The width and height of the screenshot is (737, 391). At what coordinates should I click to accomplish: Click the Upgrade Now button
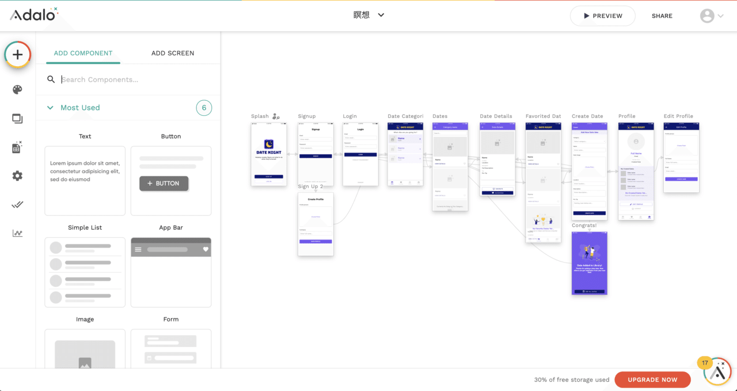pos(652,379)
